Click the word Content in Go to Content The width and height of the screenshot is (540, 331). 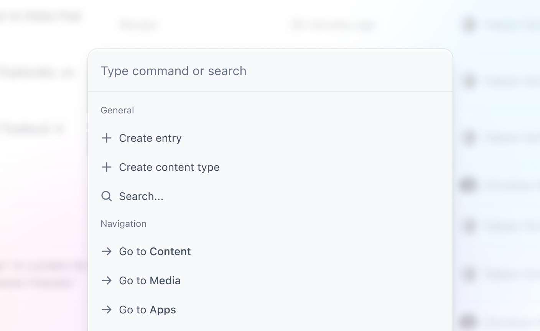tap(170, 251)
